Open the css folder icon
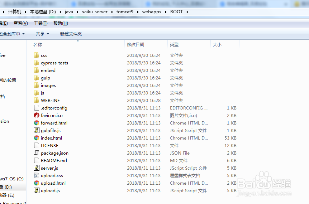Screen dimensions: 309x204 (x=36, y=55)
